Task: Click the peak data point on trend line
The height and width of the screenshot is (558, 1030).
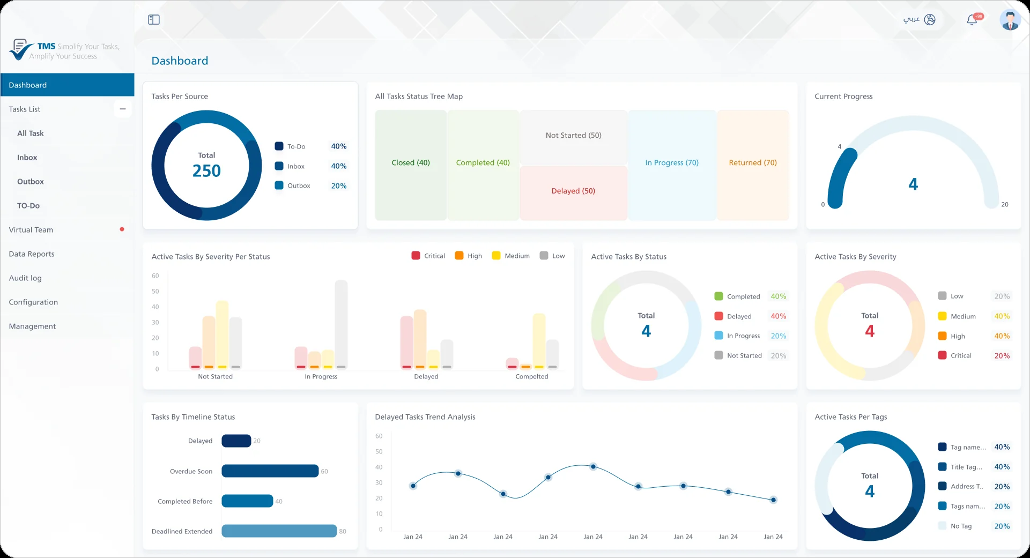Action: (593, 466)
